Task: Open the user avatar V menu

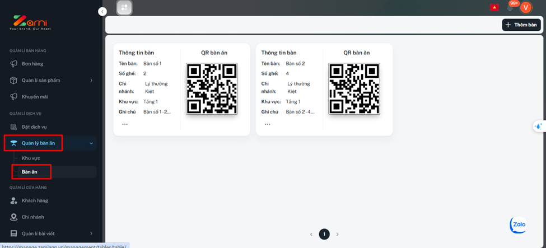Action: (x=525, y=7)
